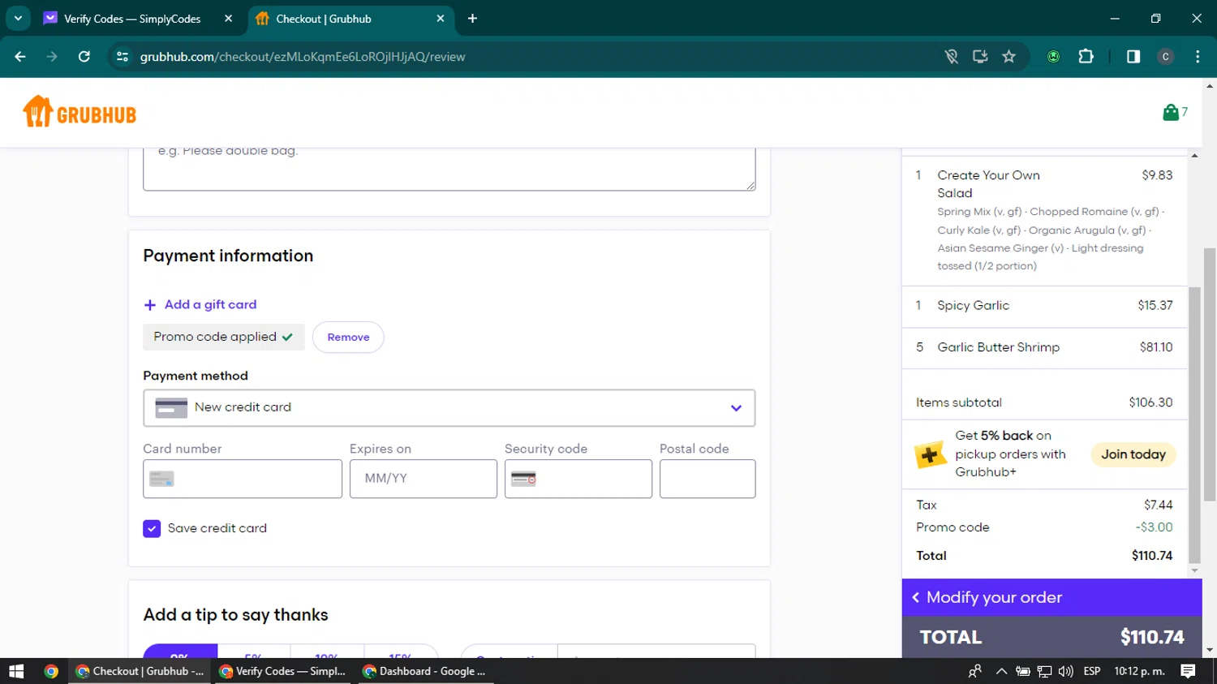Click the ESP language indicator
Viewport: 1217px width, 684px height.
point(1092,671)
